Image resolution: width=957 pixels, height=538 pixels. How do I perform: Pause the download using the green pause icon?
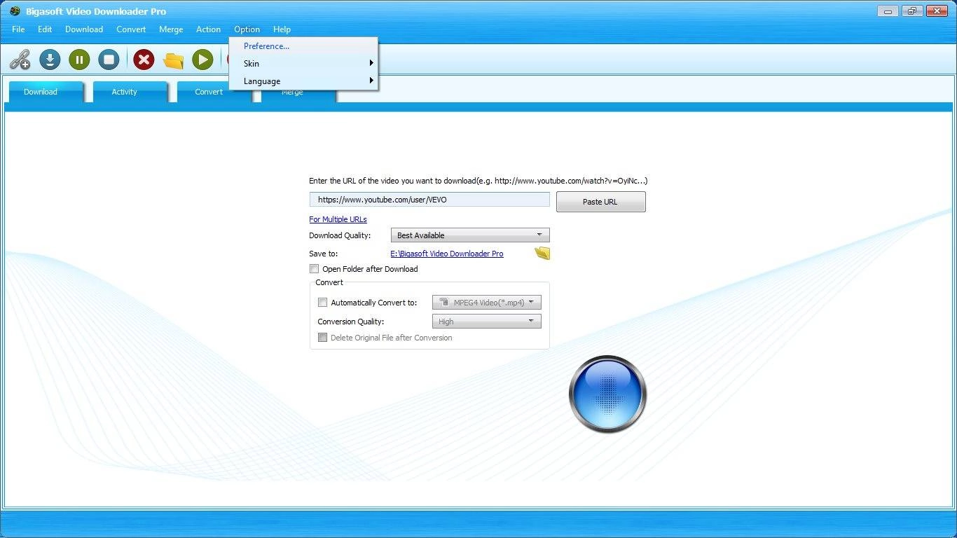click(x=79, y=60)
